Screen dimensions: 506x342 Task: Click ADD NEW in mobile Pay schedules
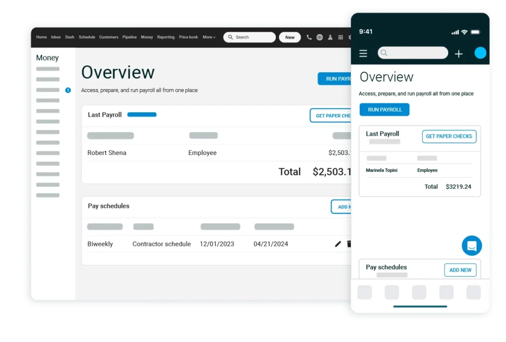coord(460,270)
